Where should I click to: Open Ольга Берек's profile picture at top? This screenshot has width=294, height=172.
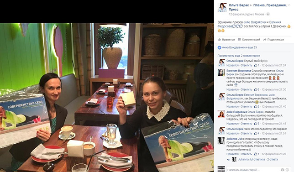point(222,7)
